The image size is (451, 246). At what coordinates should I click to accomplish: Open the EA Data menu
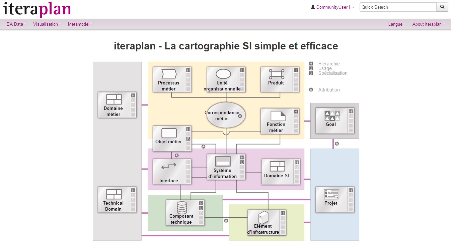[15, 24]
